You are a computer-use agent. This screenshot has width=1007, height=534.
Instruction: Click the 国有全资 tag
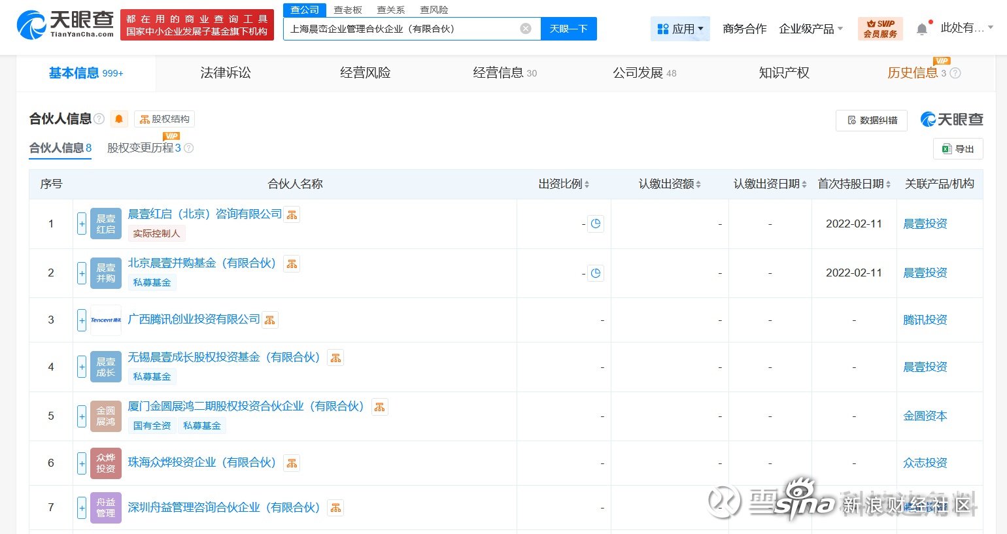pos(152,426)
